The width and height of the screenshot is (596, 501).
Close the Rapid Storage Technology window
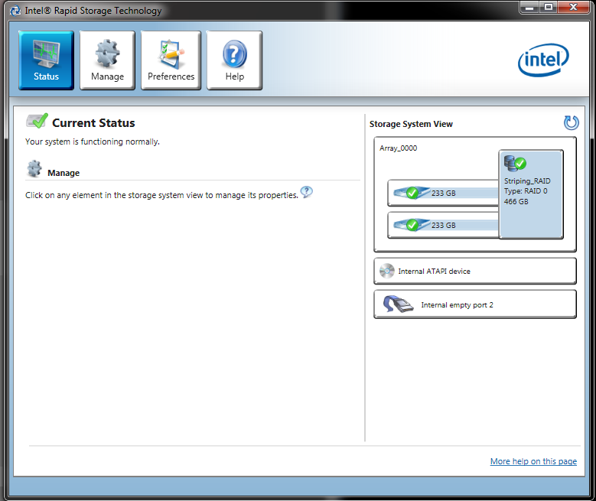[574, 7]
